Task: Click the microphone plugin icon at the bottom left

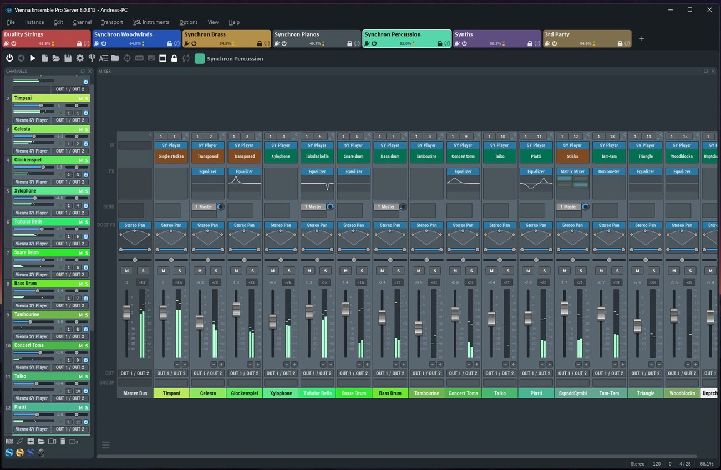Action: click(41, 452)
